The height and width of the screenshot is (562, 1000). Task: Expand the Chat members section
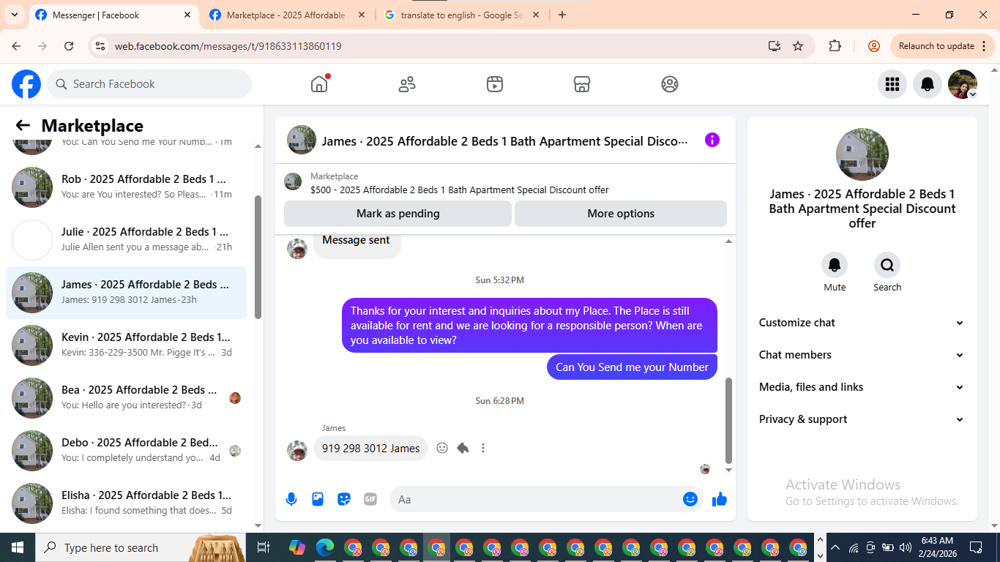(862, 355)
